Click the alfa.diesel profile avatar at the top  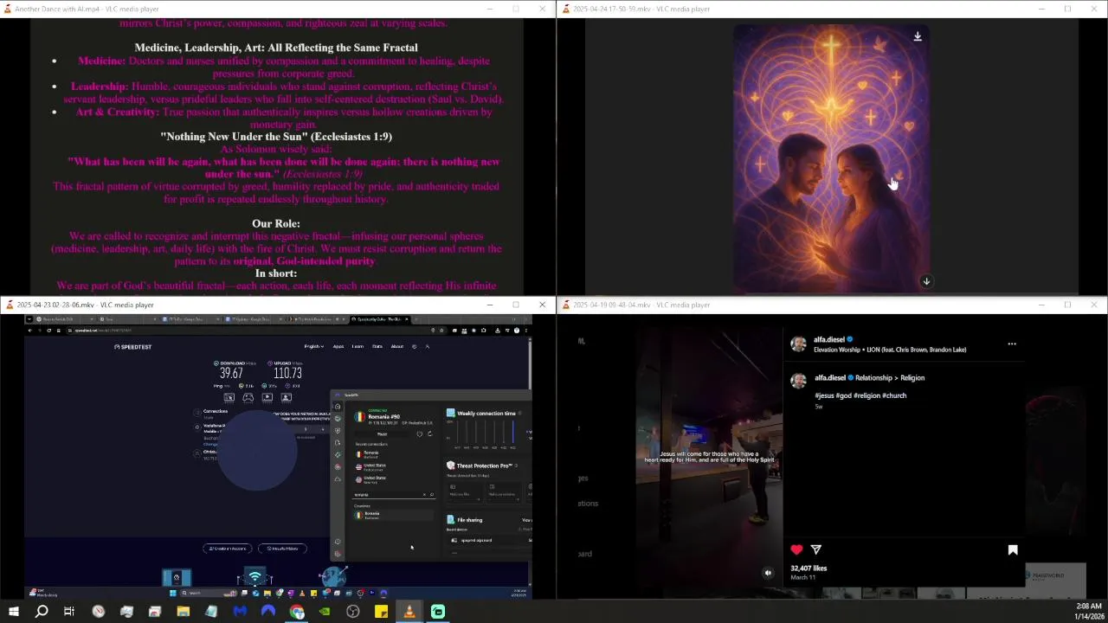pos(798,344)
